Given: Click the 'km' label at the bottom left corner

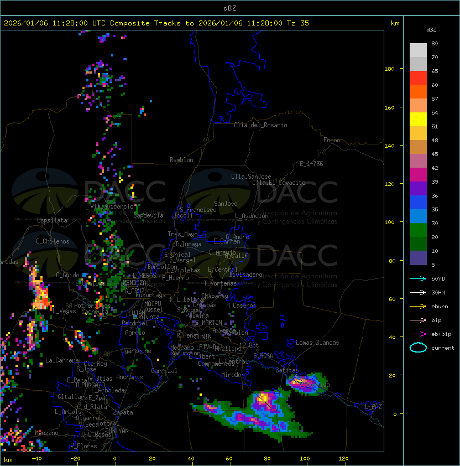Looking at the screenshot, I should tap(8, 460).
